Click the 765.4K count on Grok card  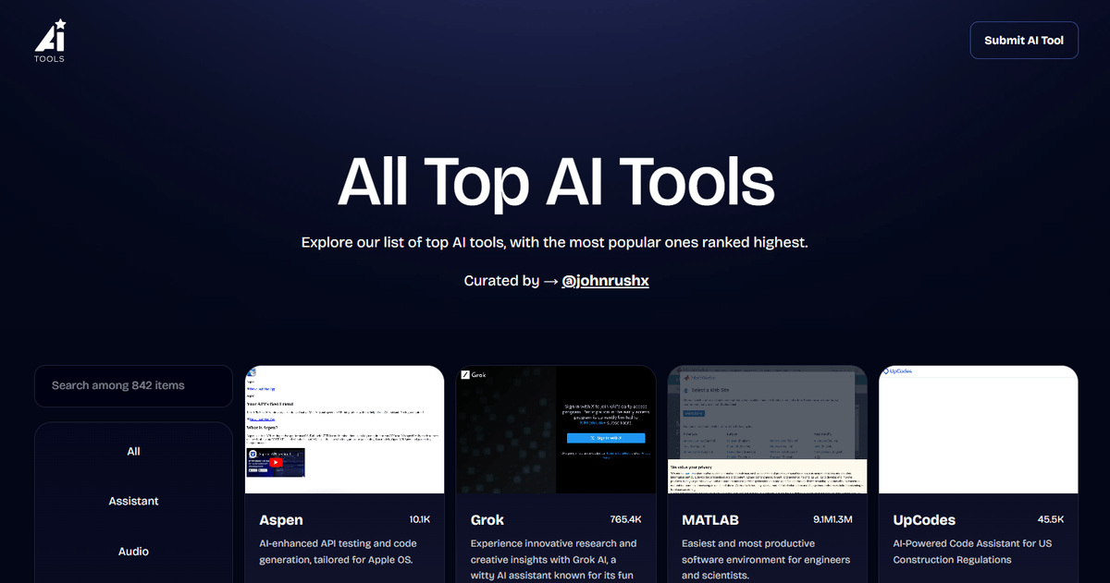pos(626,519)
